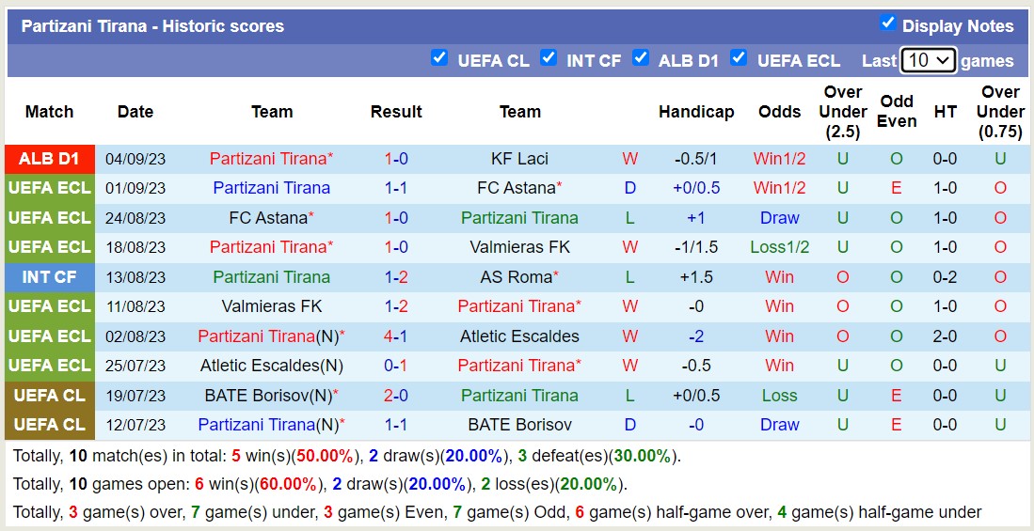Click the Odd Even column header

point(897,112)
